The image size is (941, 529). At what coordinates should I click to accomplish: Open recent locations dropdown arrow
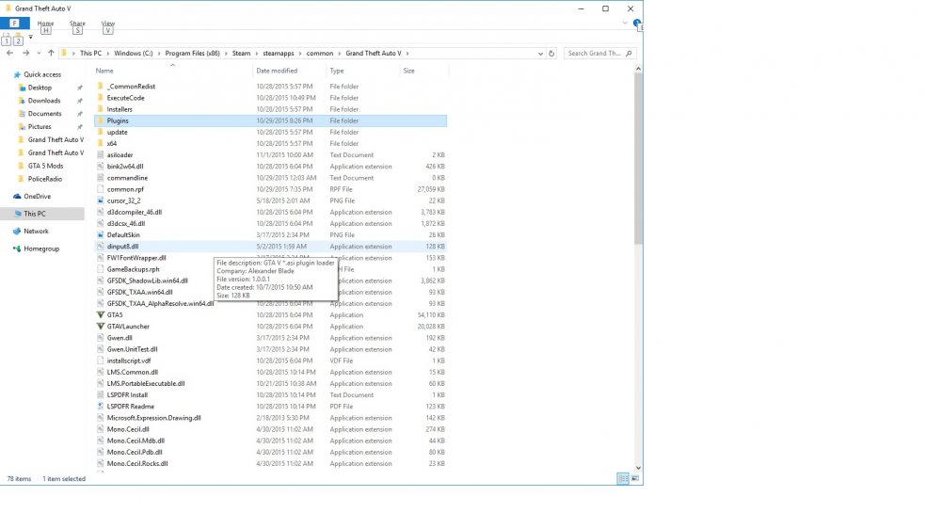39,54
